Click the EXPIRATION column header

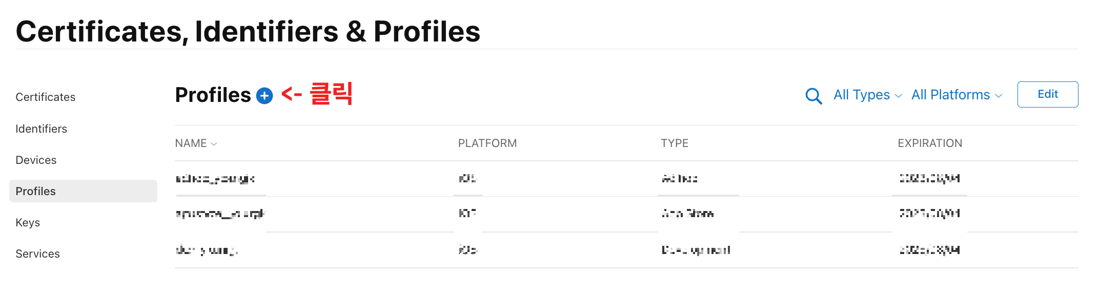[x=930, y=143]
